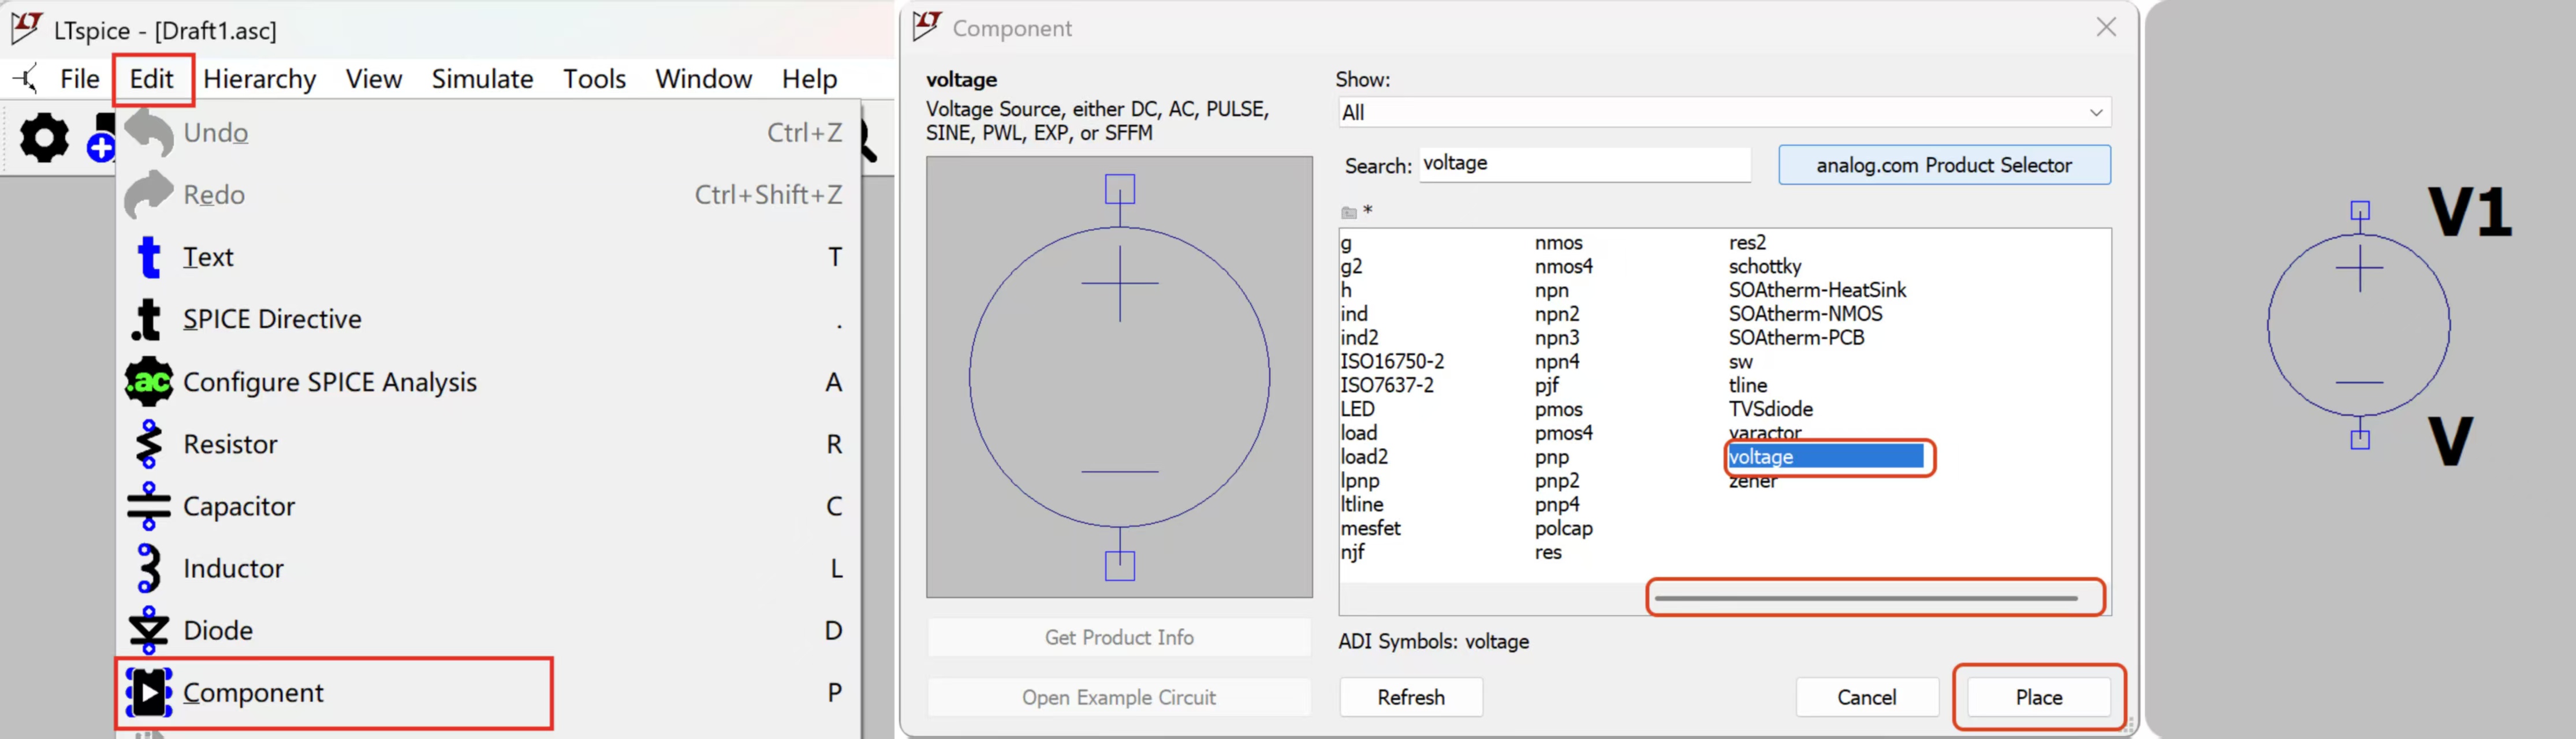Select TVSdiode in the symbol list
The image size is (2576, 739).
pos(1770,409)
